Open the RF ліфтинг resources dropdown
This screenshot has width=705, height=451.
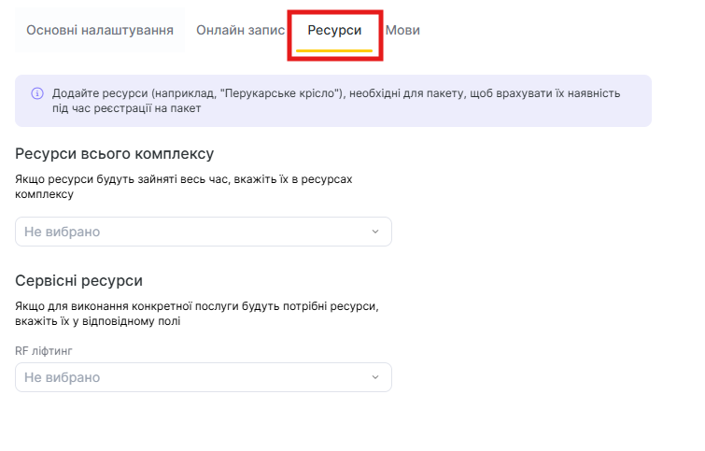click(204, 377)
